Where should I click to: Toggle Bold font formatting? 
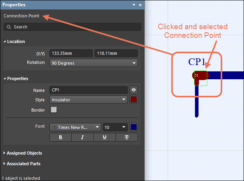point(61,137)
